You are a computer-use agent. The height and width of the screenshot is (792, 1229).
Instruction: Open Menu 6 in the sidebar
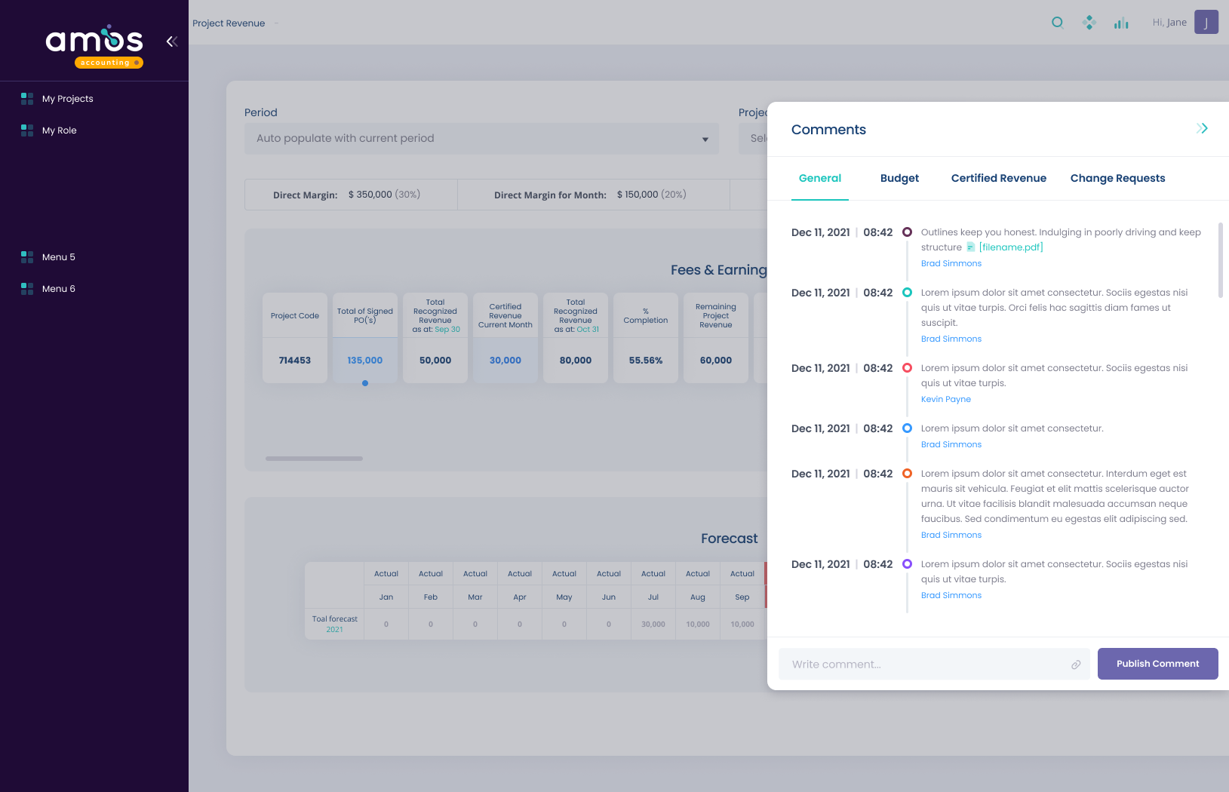click(x=58, y=289)
